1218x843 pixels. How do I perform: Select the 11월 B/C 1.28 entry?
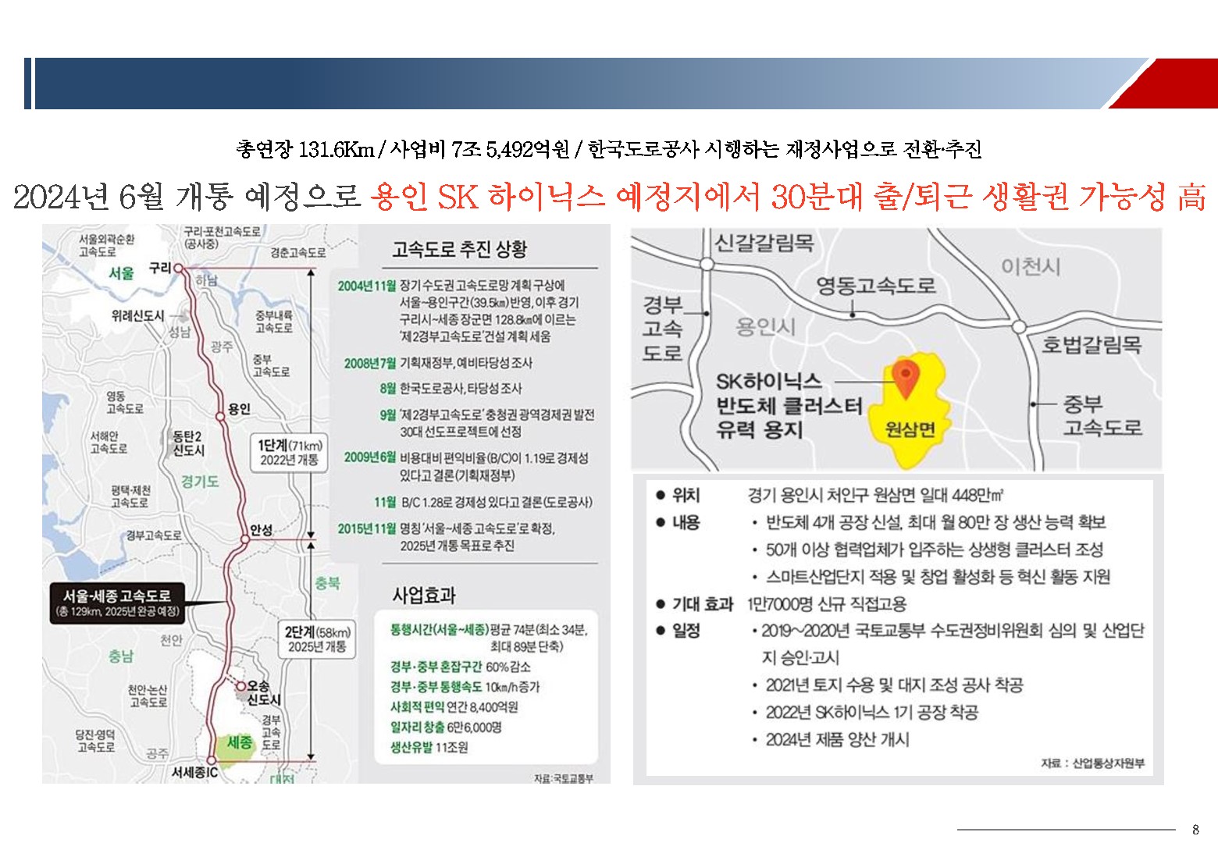[x=483, y=502]
